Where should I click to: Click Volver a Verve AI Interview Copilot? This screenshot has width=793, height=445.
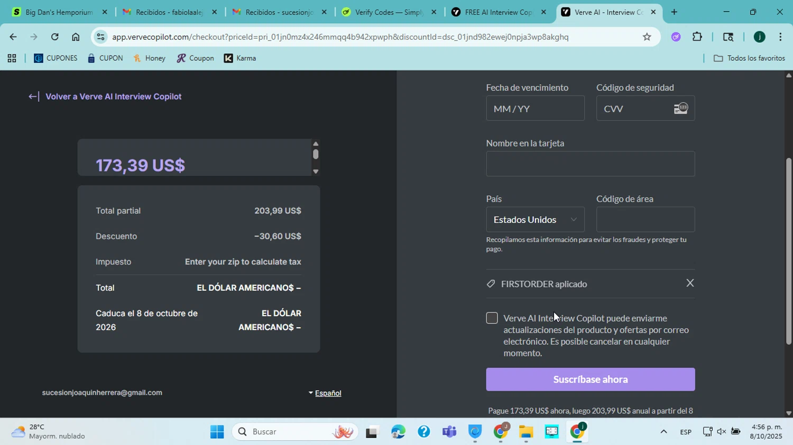click(105, 97)
